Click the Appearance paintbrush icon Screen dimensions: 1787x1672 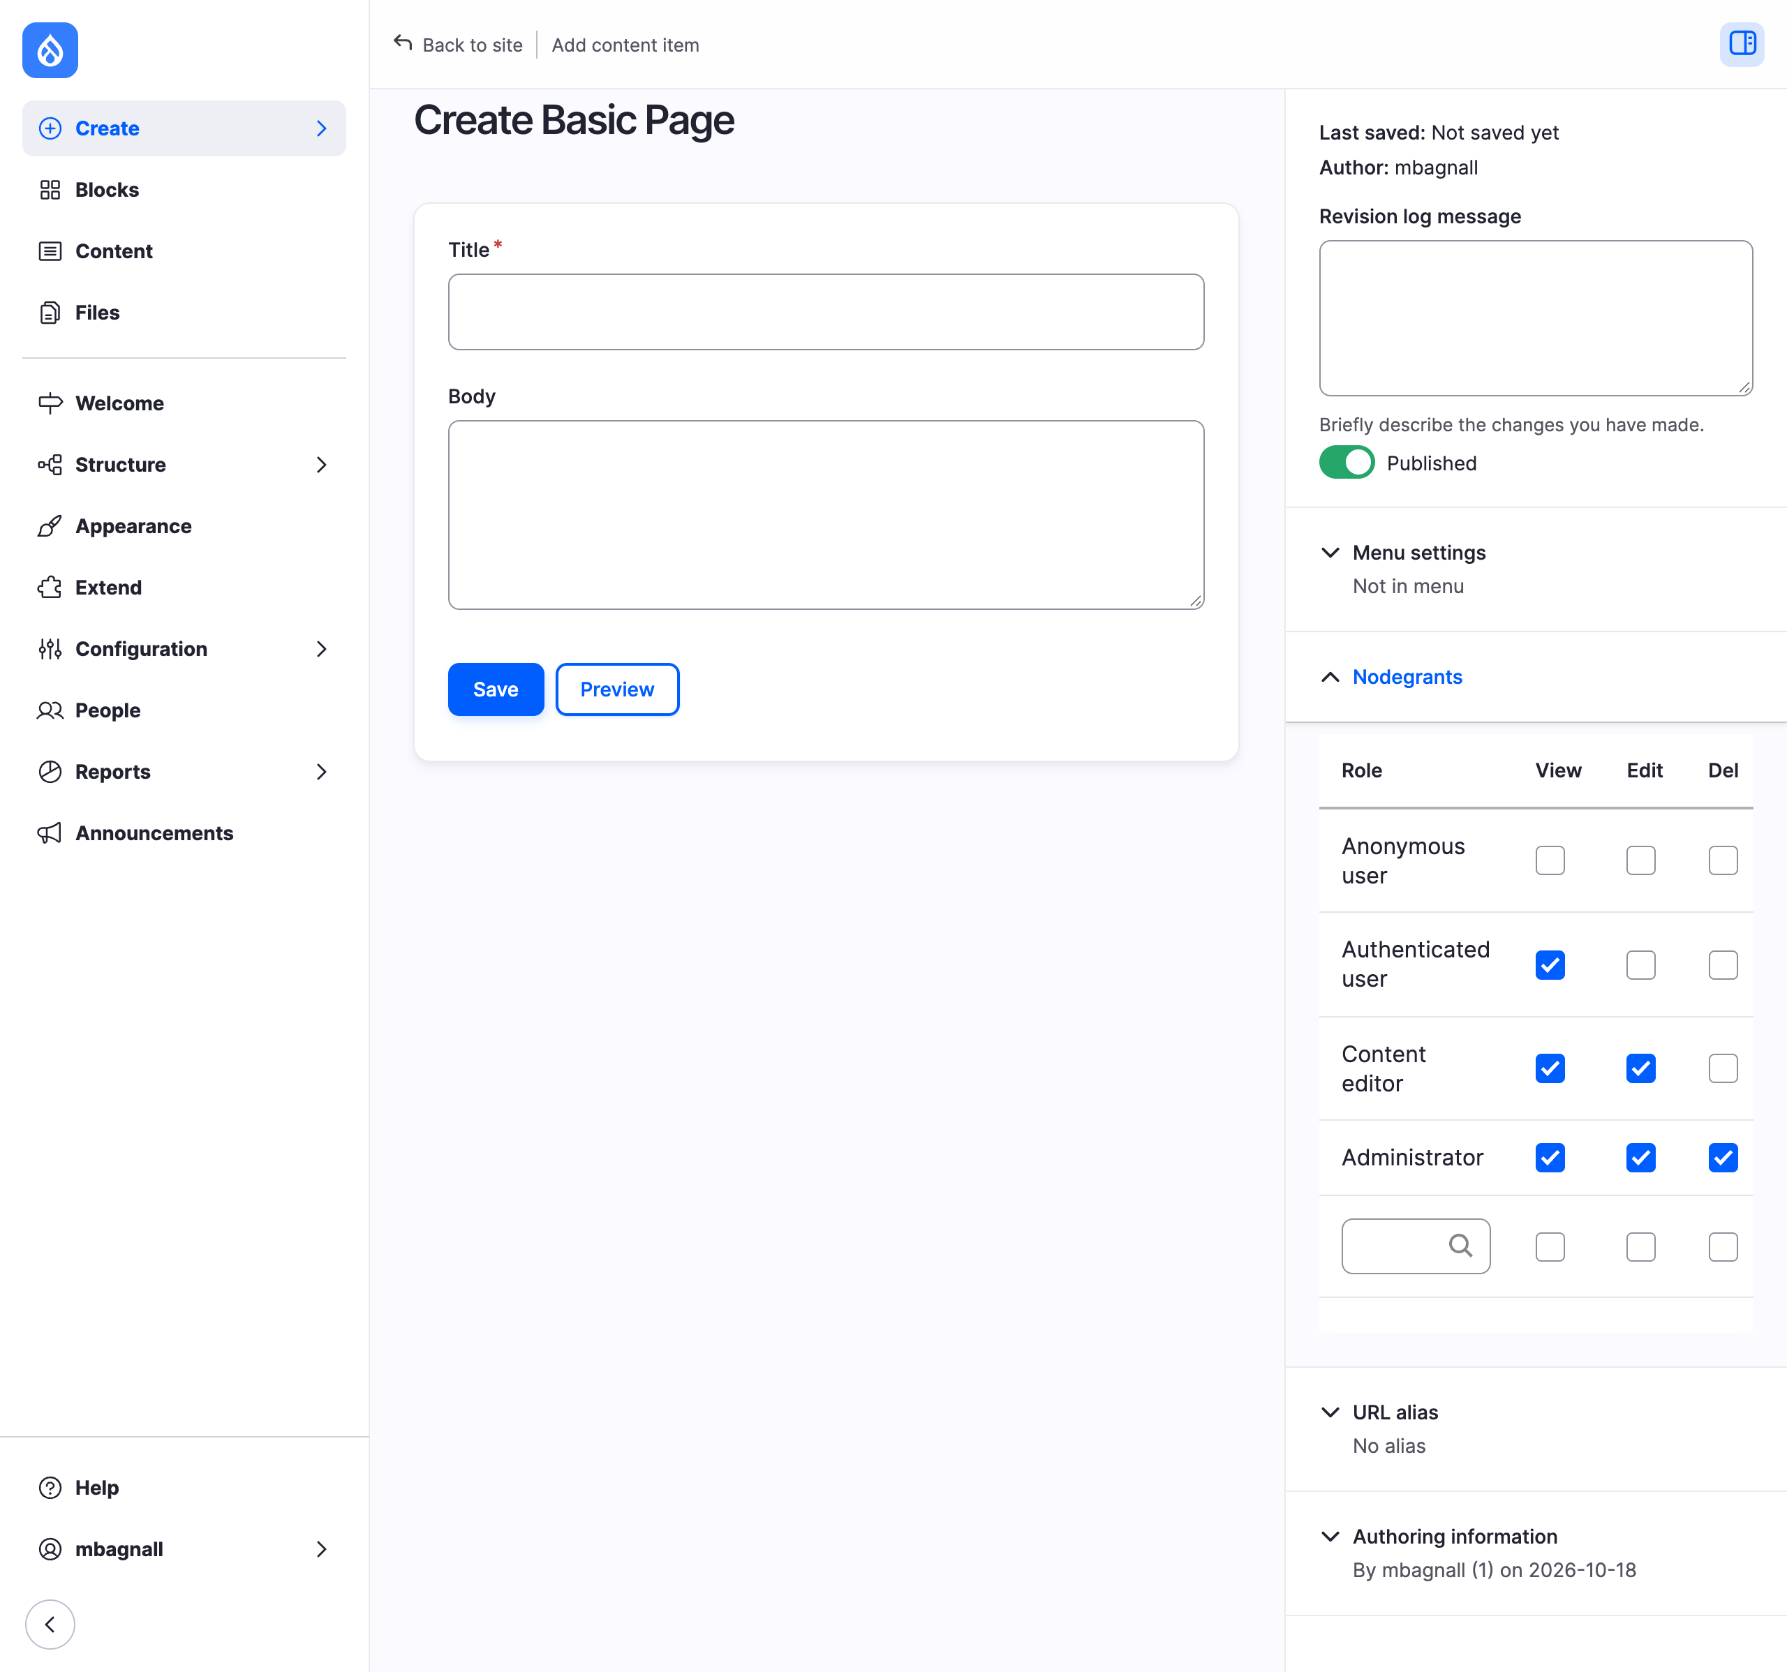click(x=50, y=526)
